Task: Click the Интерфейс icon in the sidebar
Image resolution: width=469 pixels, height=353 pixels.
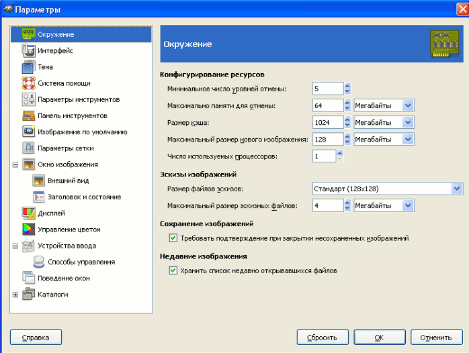Action: pyautogui.click(x=28, y=50)
